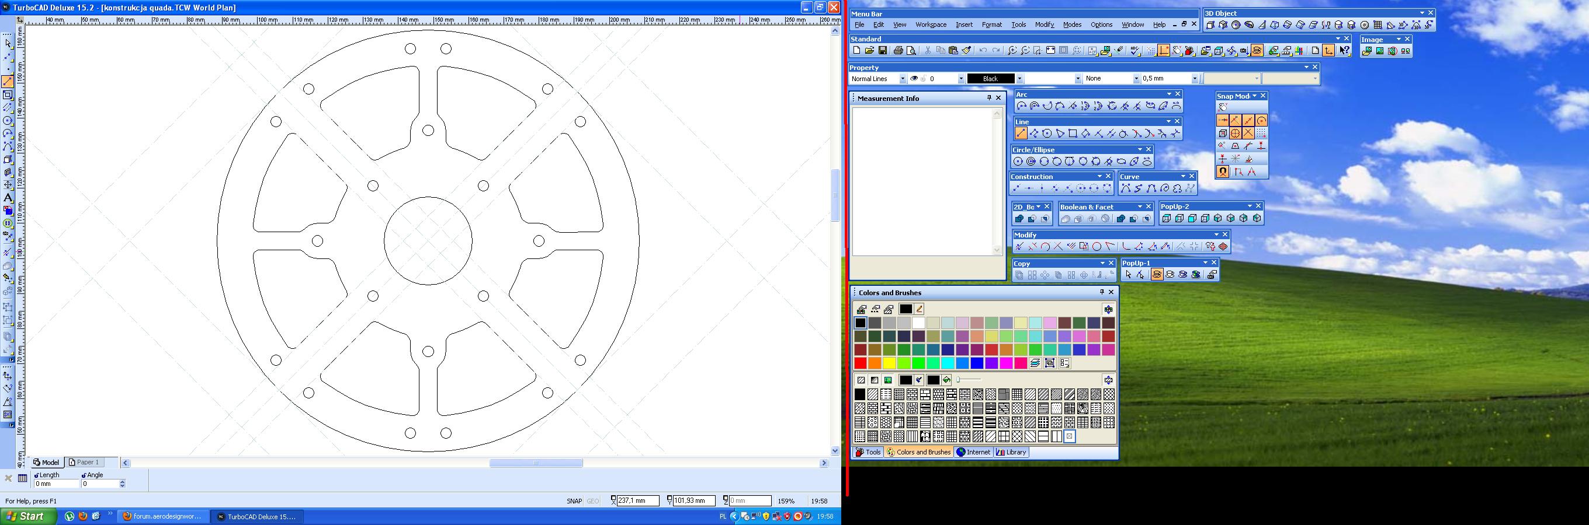
Task: Open the Workspace menu
Action: 930,24
